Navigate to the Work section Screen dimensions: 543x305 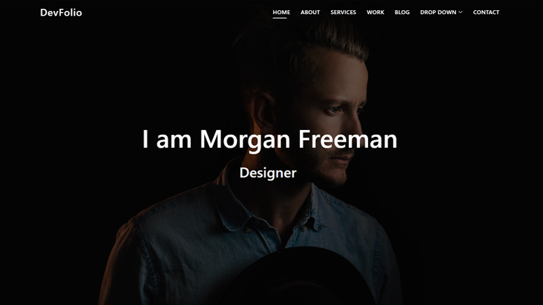tap(375, 12)
